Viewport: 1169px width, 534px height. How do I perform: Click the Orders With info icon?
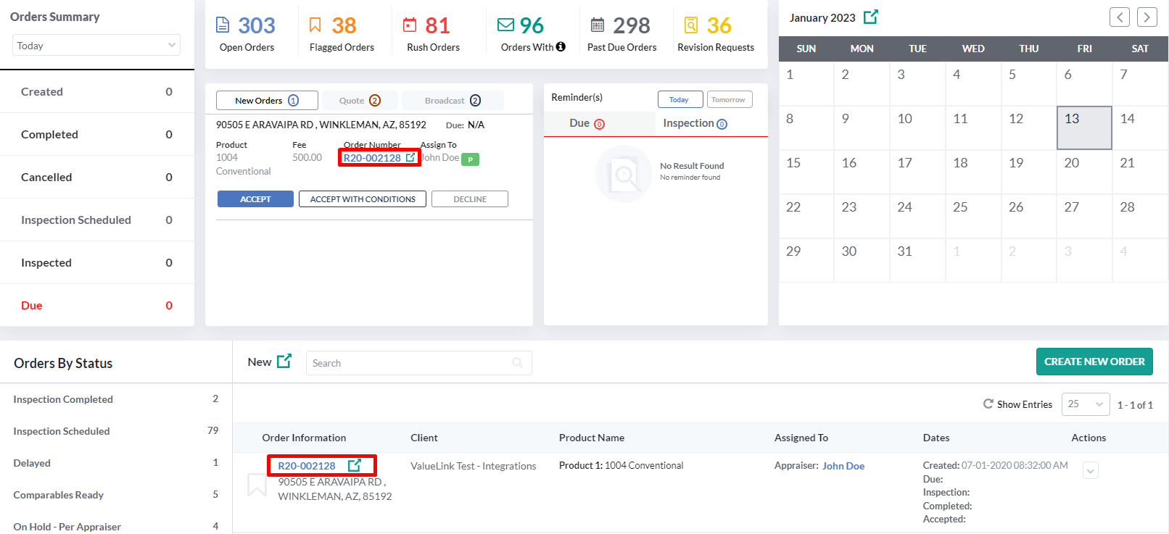tap(561, 46)
